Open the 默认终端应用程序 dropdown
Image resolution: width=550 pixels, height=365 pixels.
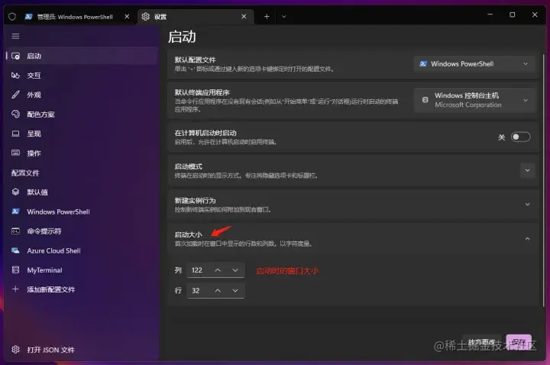coord(474,100)
